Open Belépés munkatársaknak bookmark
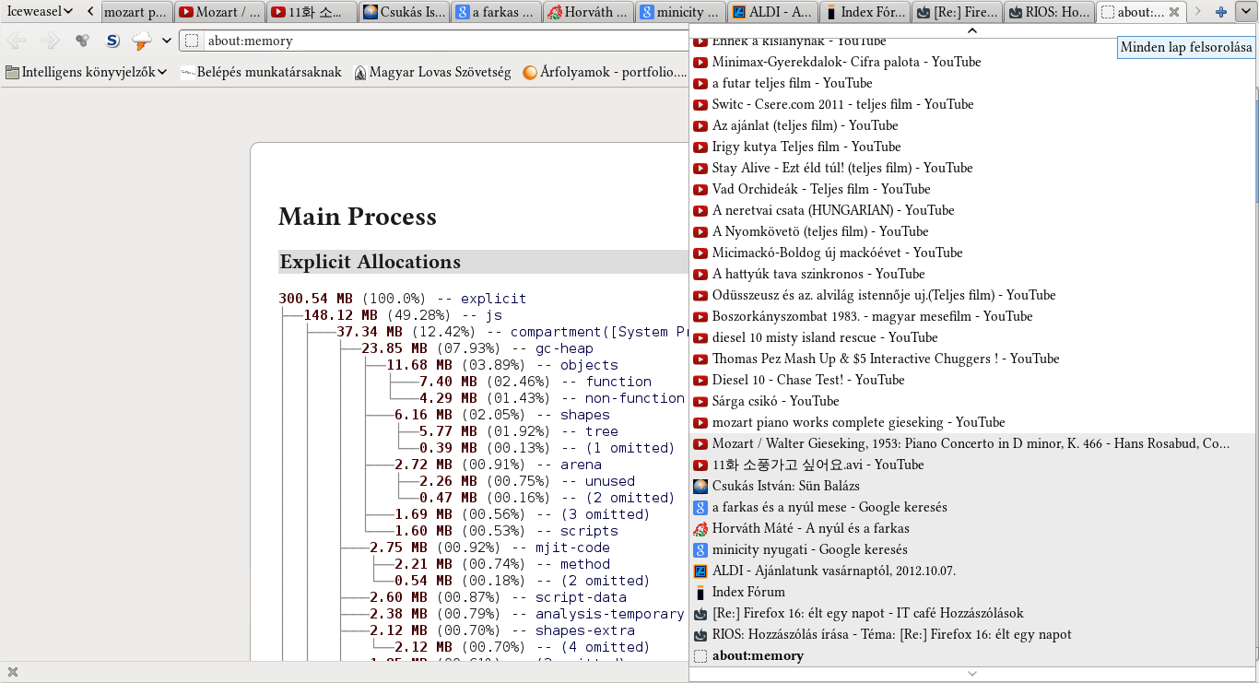This screenshot has height=683, width=1259. coord(261,72)
